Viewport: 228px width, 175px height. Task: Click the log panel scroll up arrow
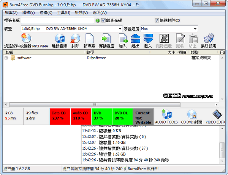222,129
